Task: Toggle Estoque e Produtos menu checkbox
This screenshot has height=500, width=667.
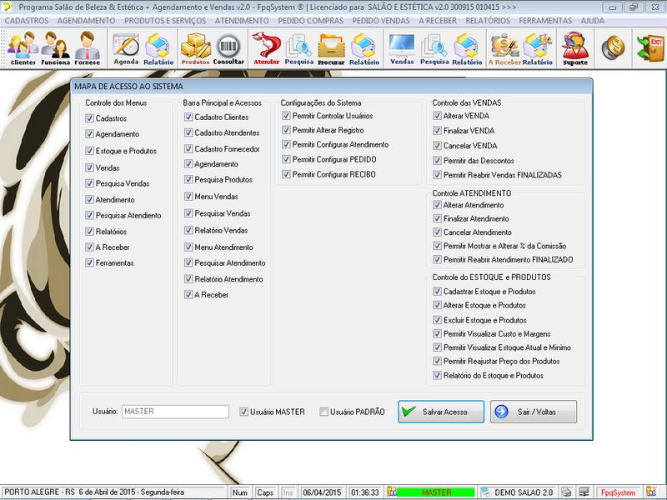Action: tap(89, 151)
